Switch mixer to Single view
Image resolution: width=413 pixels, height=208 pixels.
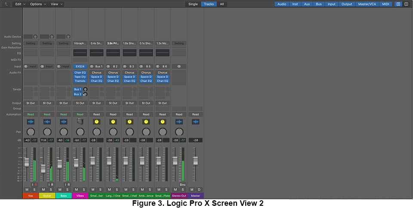pos(193,4)
